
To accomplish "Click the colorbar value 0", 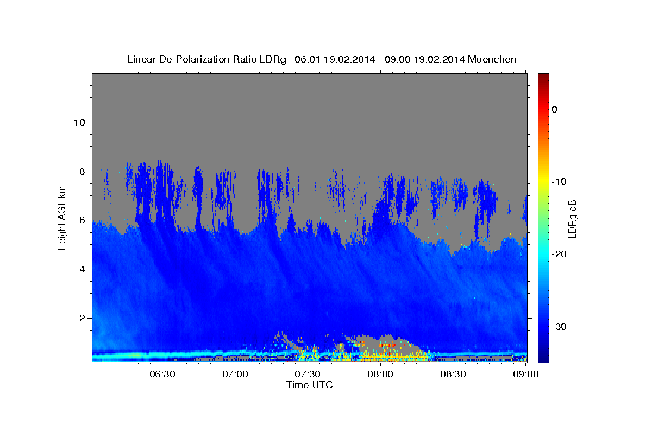I will point(555,109).
